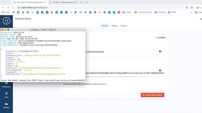Click the browser forward arrow
Screen dimensions: 202x113
coord(8,8)
